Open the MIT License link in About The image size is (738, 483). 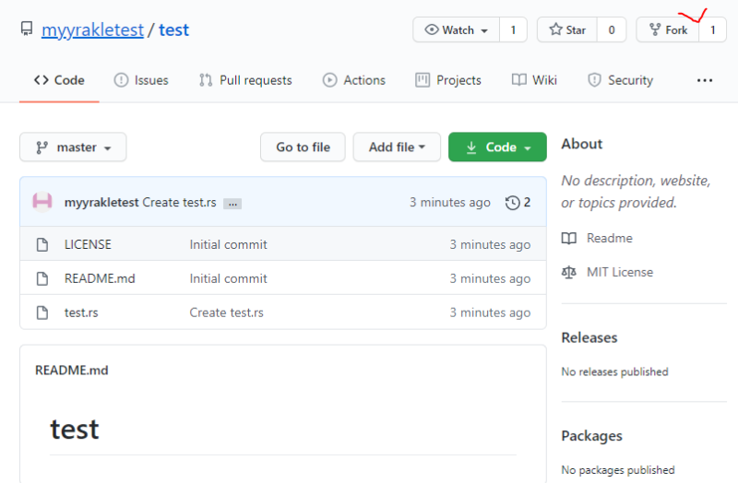pos(619,272)
